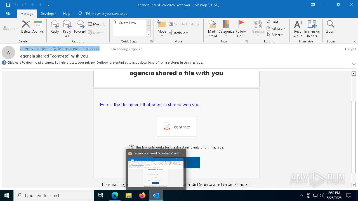Collapse the ribbon
Image resolution: width=358 pixels, height=201 pixels.
pos(354,42)
